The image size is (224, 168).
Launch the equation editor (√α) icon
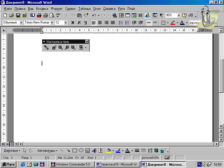[191, 15]
